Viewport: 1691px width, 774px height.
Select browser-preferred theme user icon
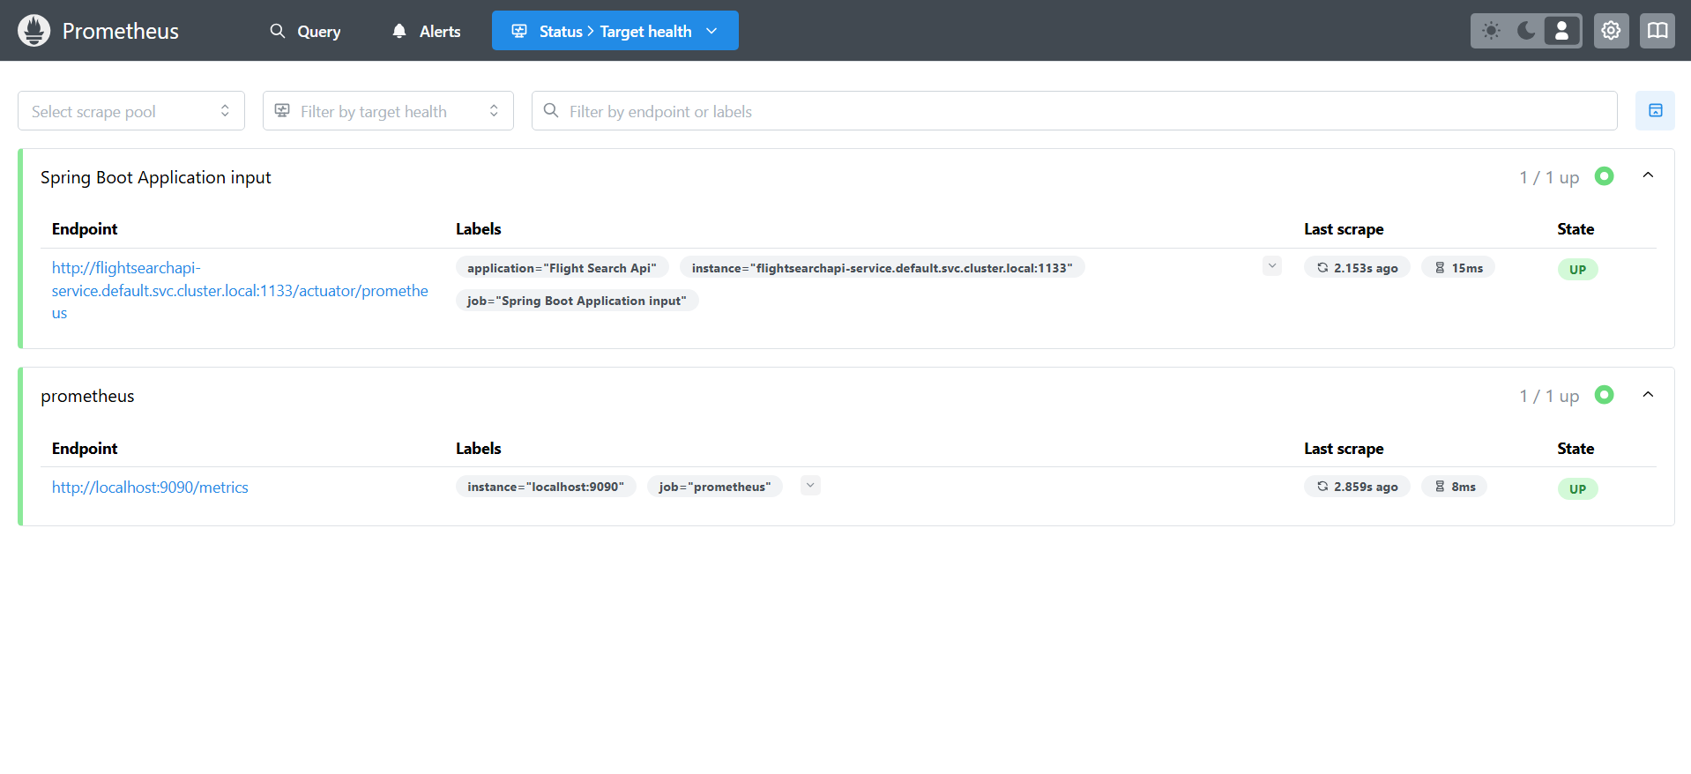click(x=1561, y=31)
